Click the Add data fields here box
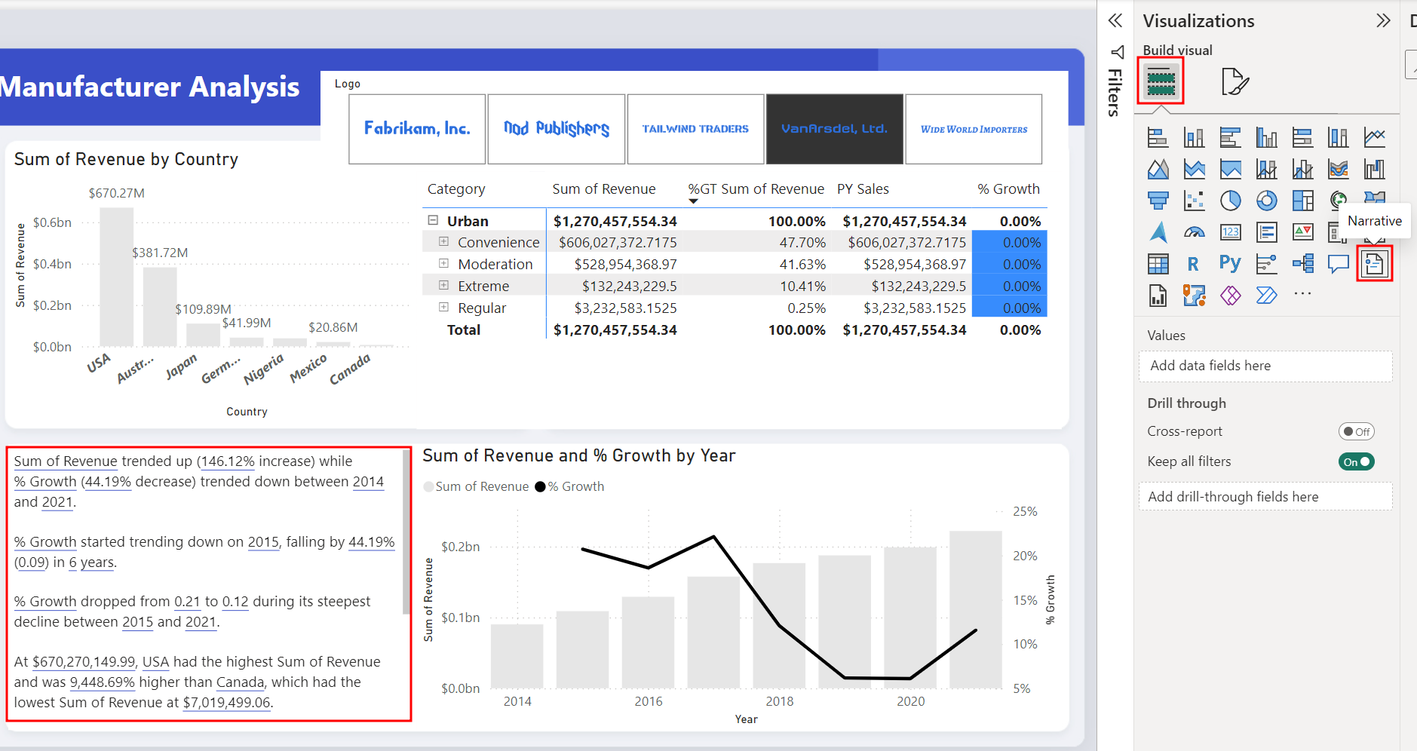1417x751 pixels. (1265, 366)
